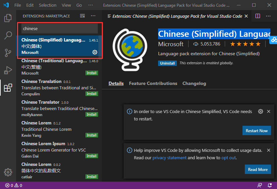Open the Source Control view
Image resolution: width=277 pixels, height=189 pixels.
tap(8, 53)
